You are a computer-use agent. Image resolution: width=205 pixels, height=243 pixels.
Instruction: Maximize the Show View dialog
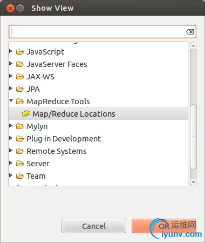(x=20, y=8)
